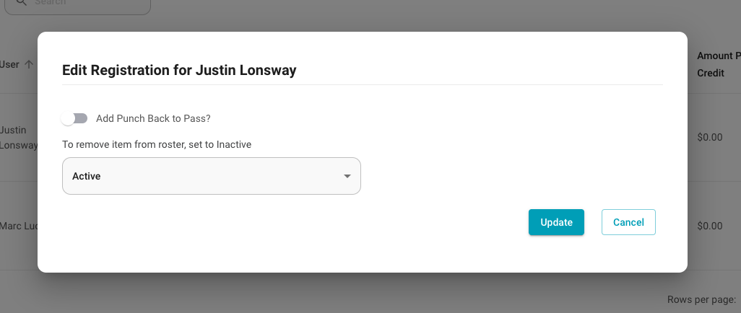The image size is (741, 313).
Task: Click the ascending sort arrow beside User
Action: pyautogui.click(x=29, y=64)
